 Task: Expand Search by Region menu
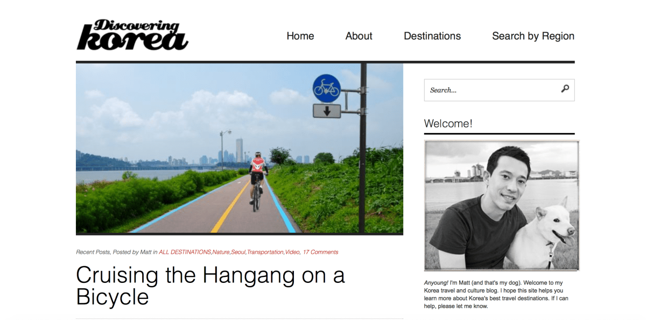(x=533, y=36)
